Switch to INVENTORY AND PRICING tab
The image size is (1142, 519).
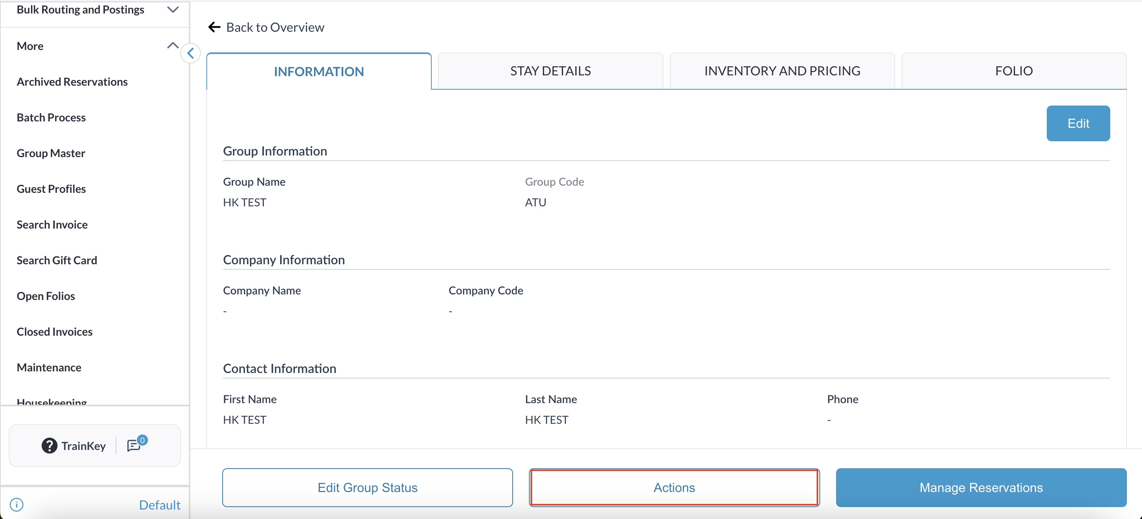point(782,71)
